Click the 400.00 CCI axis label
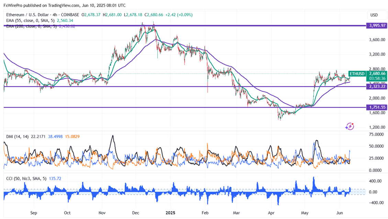The image size is (388, 219). coord(375,181)
